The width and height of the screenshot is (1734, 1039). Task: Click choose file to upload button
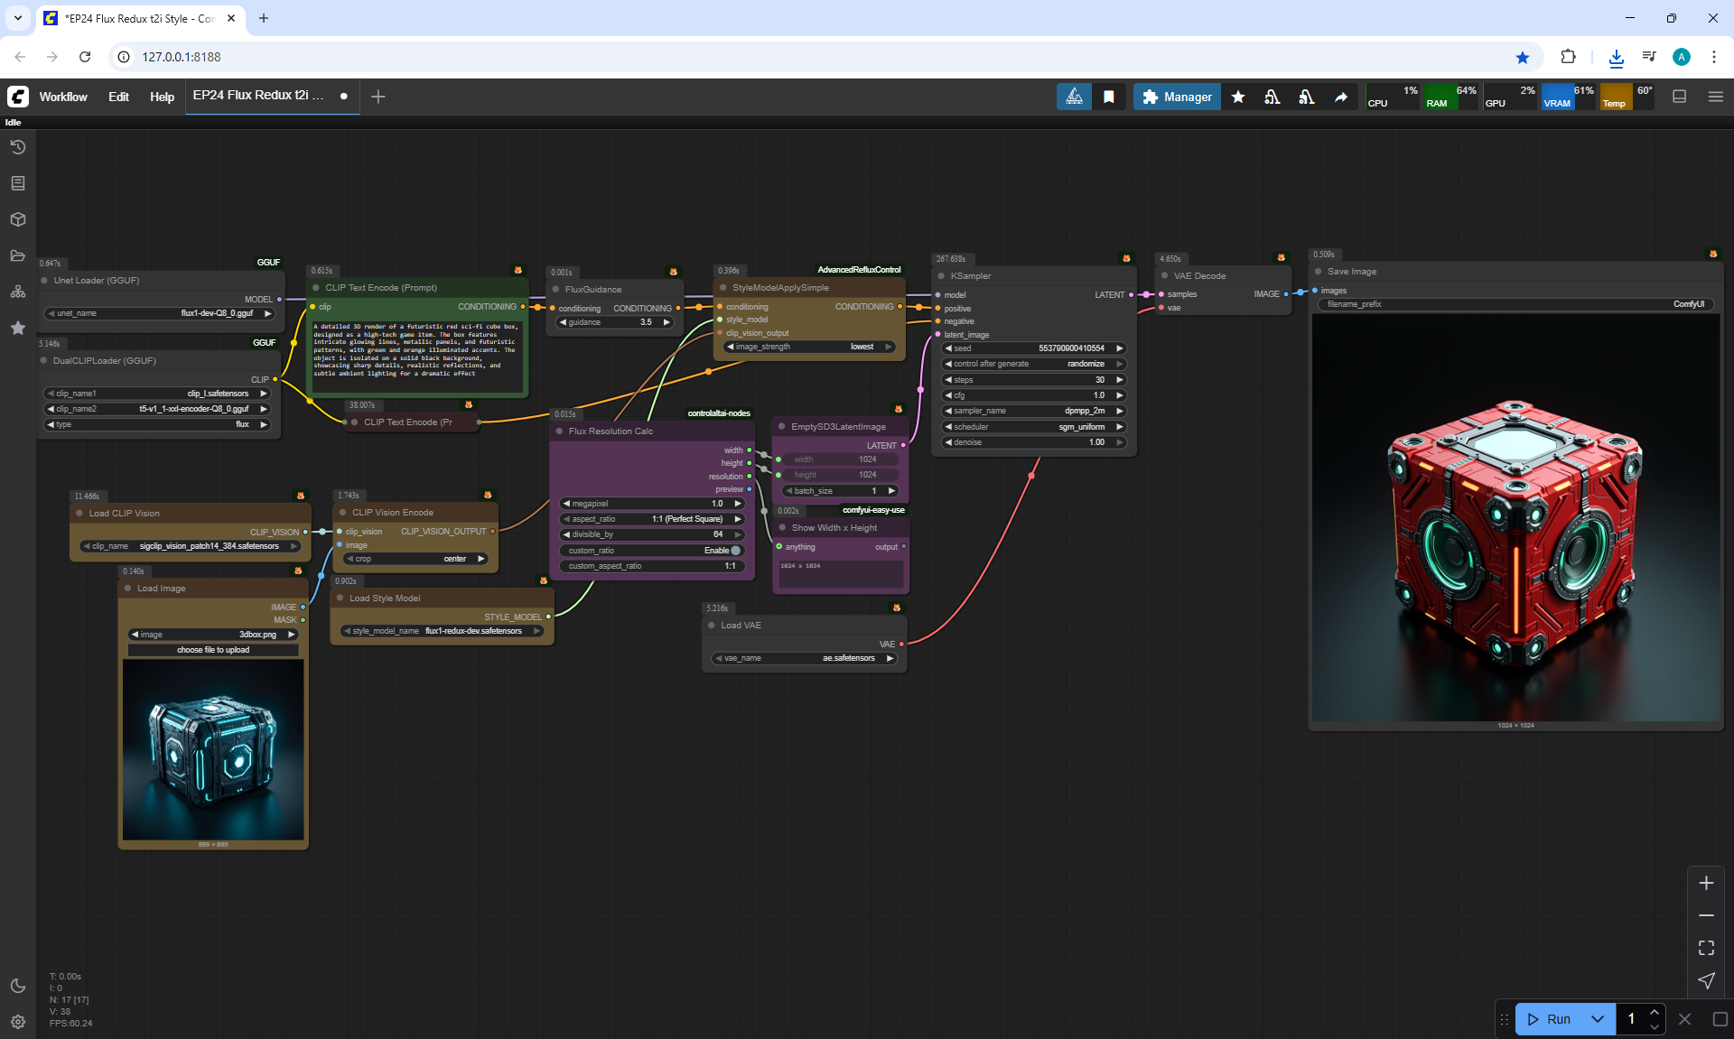tap(213, 650)
